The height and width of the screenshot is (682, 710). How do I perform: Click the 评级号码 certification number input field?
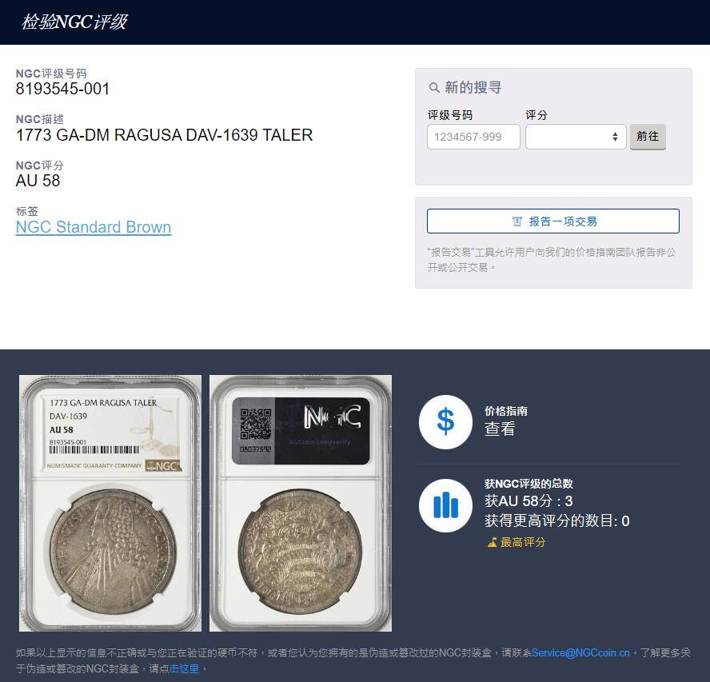[473, 137]
